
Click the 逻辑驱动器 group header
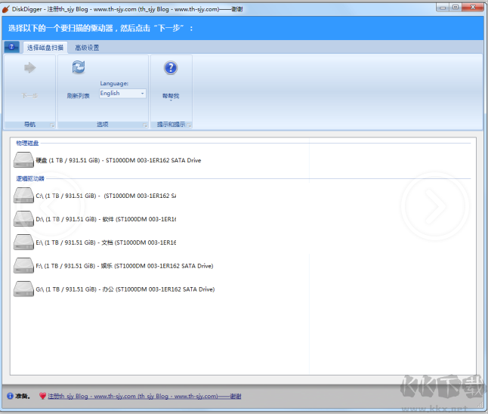(30, 178)
